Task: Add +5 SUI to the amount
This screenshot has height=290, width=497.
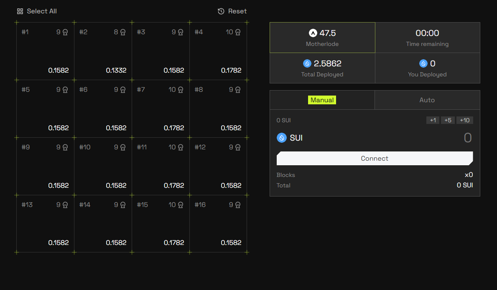Action: pos(448,120)
